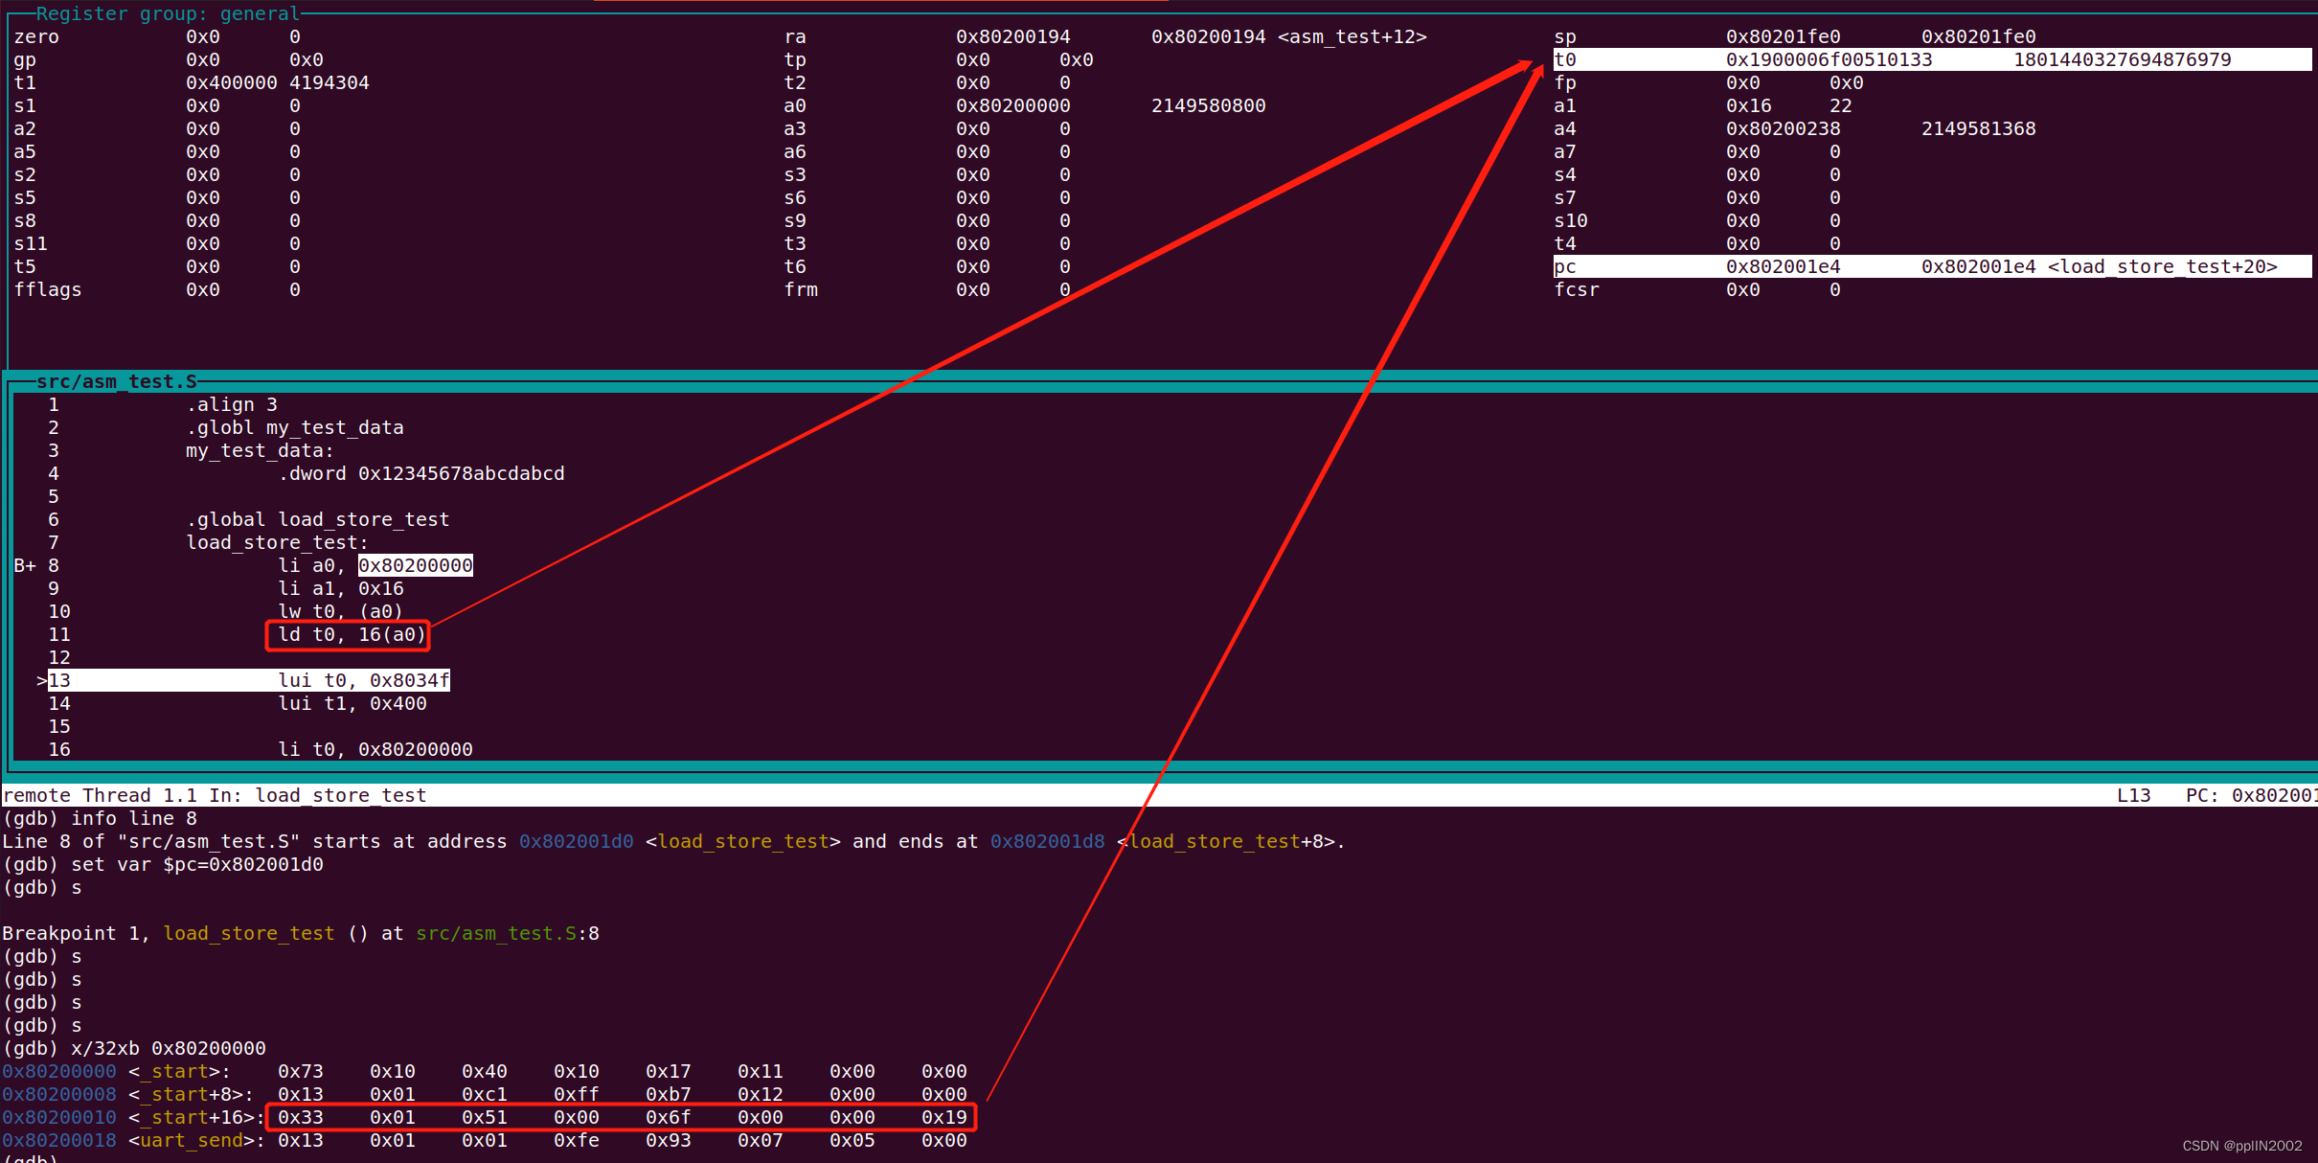Click source line '.align 3'
This screenshot has height=1163, width=2318.
pos(231,404)
